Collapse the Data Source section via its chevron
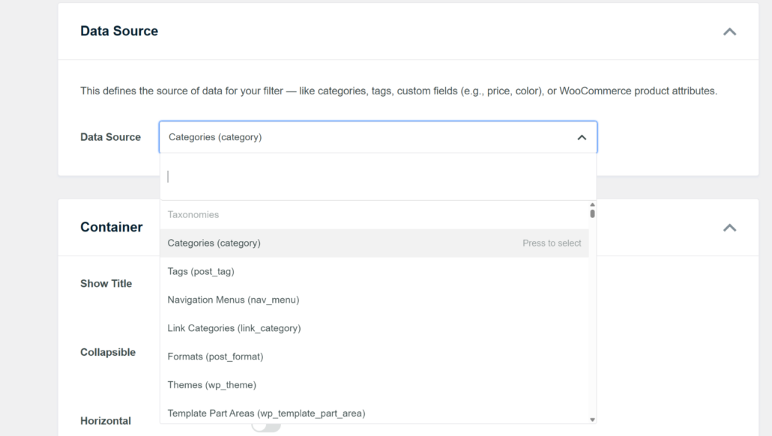772x436 pixels. [729, 31]
